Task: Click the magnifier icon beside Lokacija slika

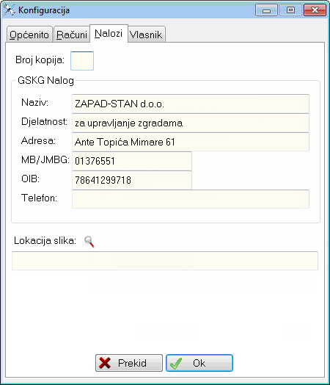Action: (89, 242)
